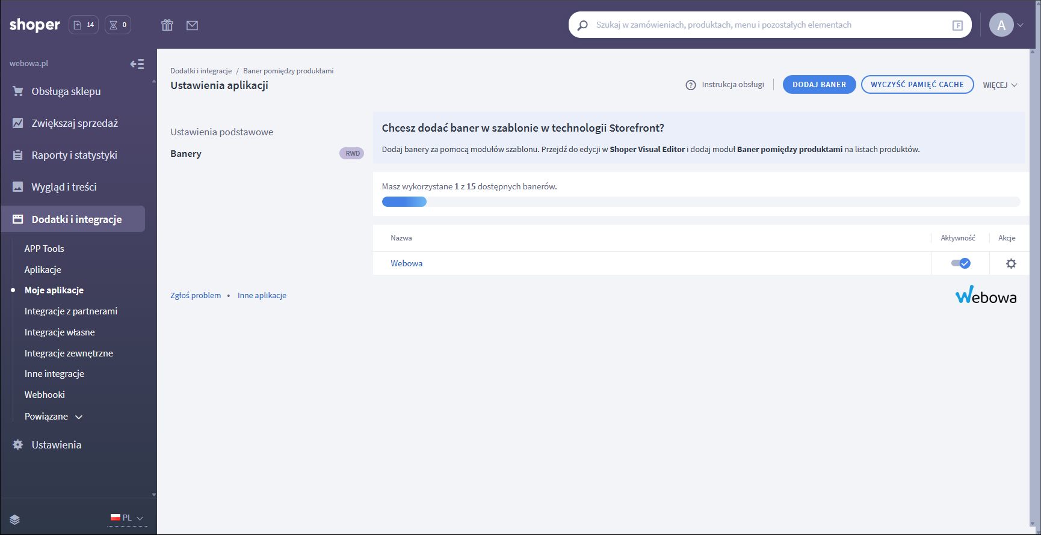Open Wygląd i treści menu
Image resolution: width=1041 pixels, height=535 pixels.
coord(64,187)
